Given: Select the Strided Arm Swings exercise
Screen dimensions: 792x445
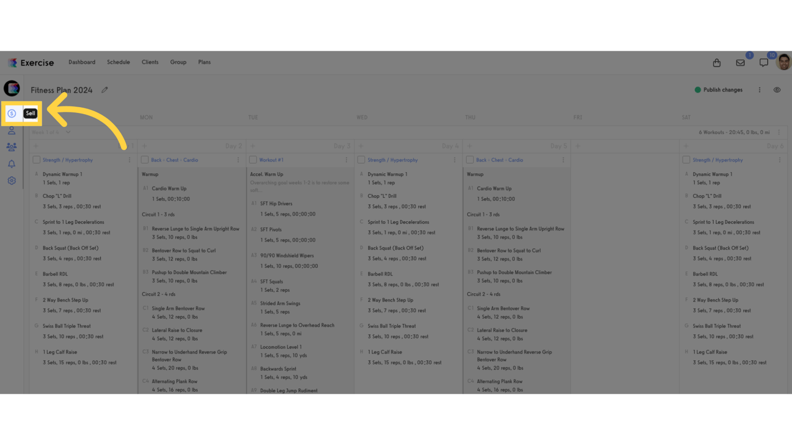Looking at the screenshot, I should [280, 303].
